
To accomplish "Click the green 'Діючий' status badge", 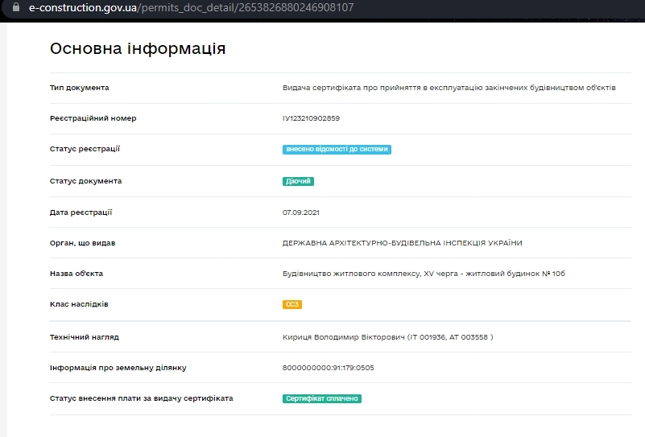I will tap(298, 181).
